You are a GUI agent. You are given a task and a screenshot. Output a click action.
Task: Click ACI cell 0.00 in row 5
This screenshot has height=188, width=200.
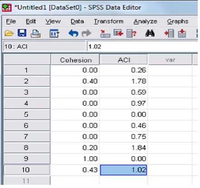click(123, 114)
